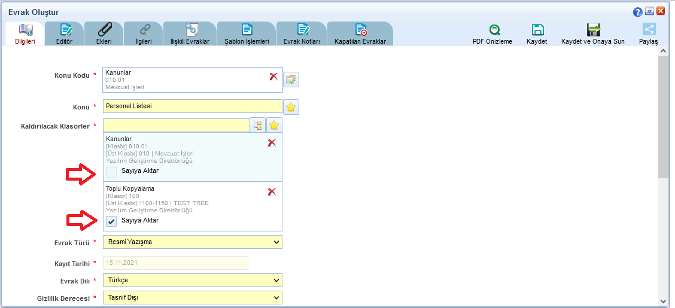675x308 pixels.
Task: Share document using Paylaş icon
Action: point(649,30)
